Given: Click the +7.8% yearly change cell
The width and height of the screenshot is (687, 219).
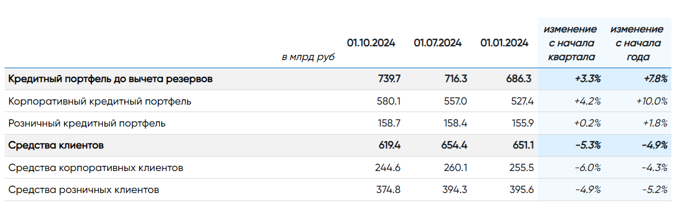Looking at the screenshot, I should (x=654, y=79).
